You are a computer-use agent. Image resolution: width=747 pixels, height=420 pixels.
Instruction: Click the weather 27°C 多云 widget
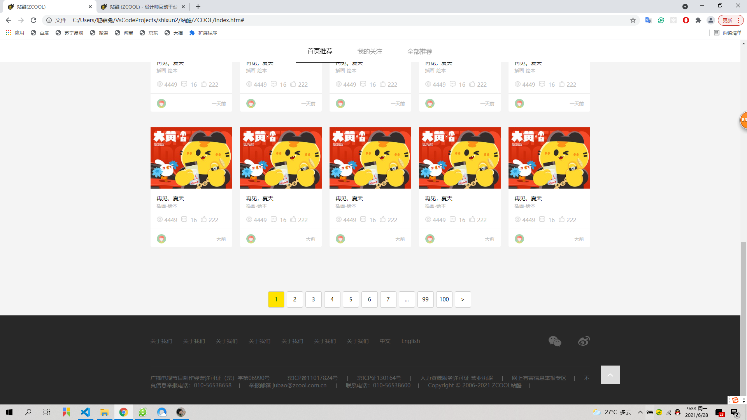coord(612,412)
